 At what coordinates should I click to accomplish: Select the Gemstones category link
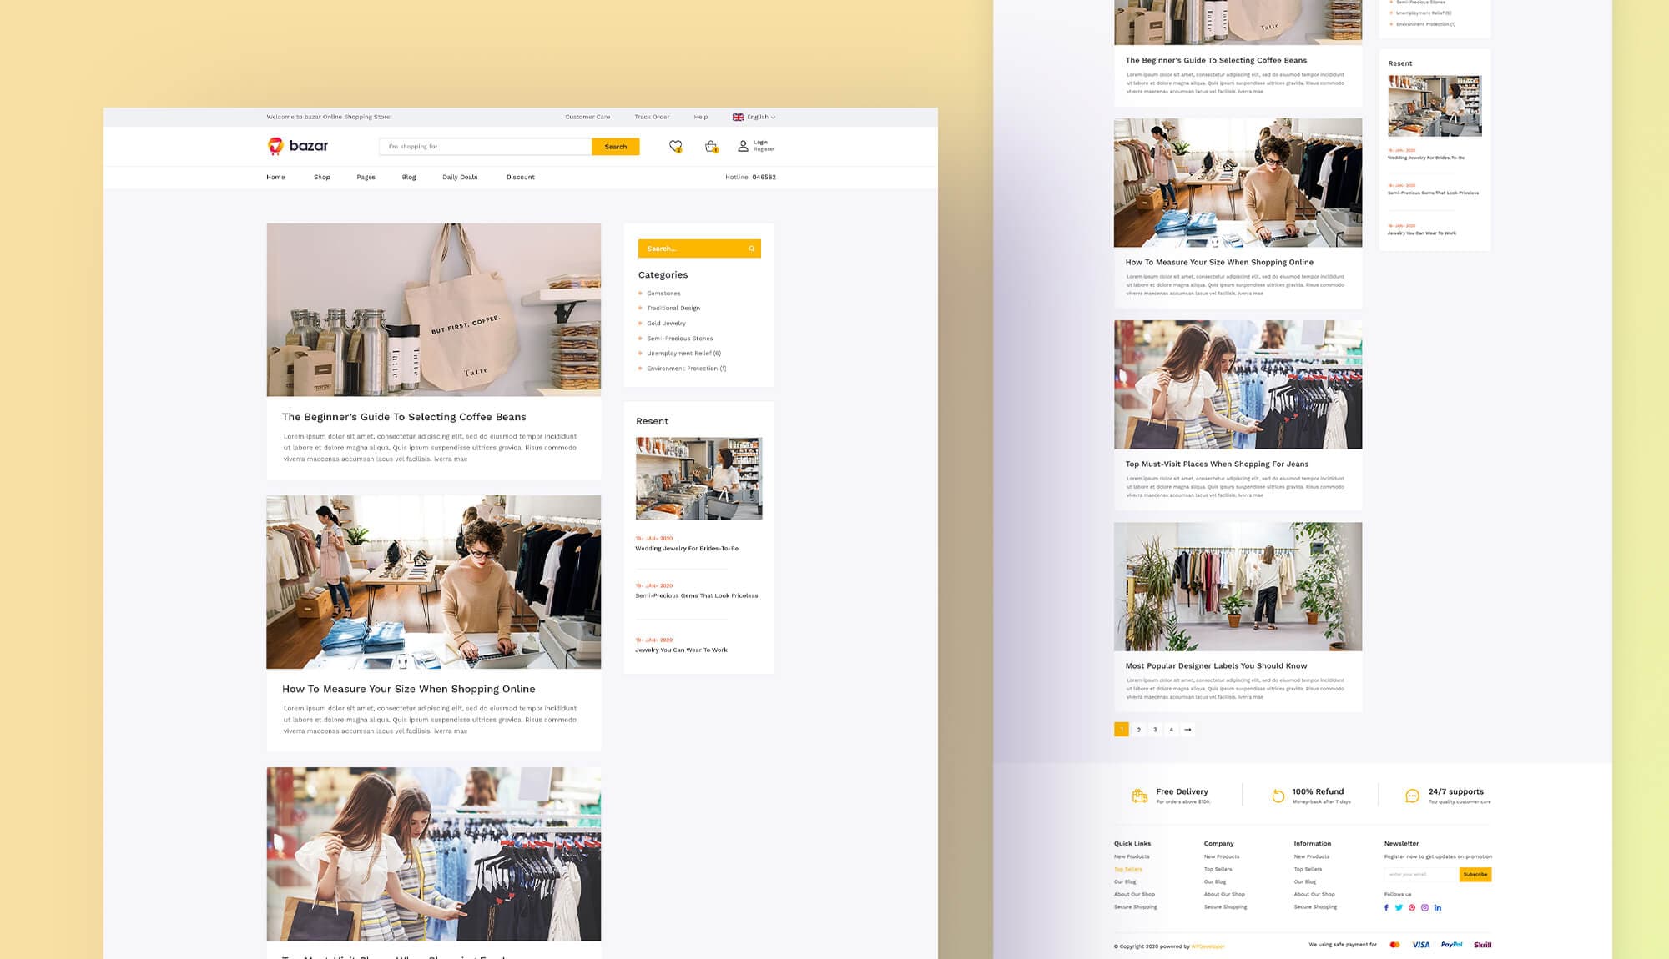click(663, 294)
